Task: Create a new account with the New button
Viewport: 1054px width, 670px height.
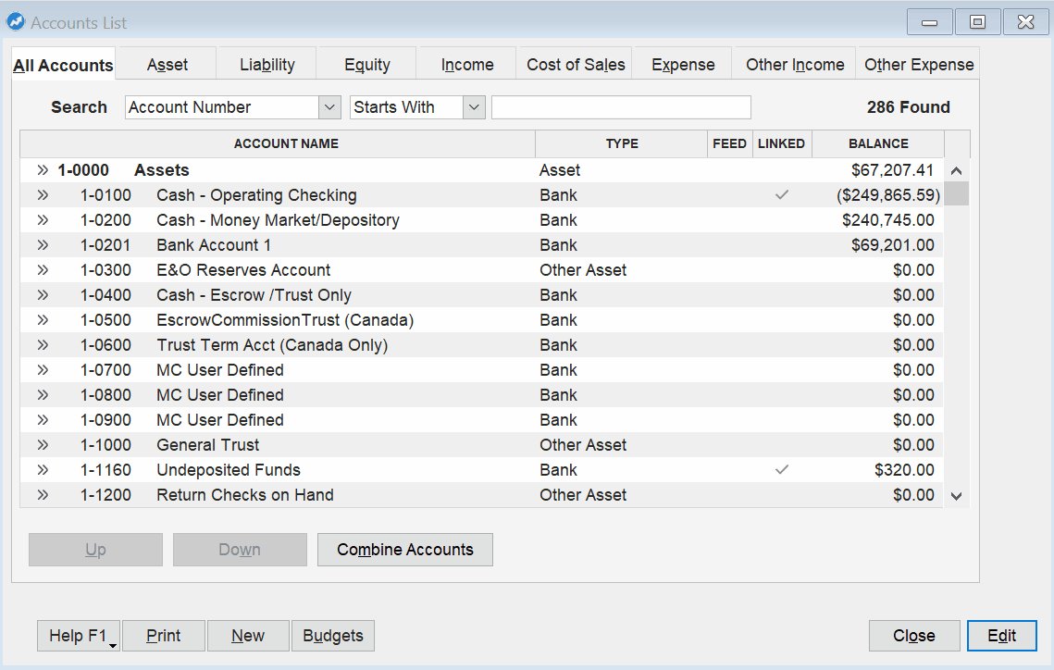Action: [248, 636]
